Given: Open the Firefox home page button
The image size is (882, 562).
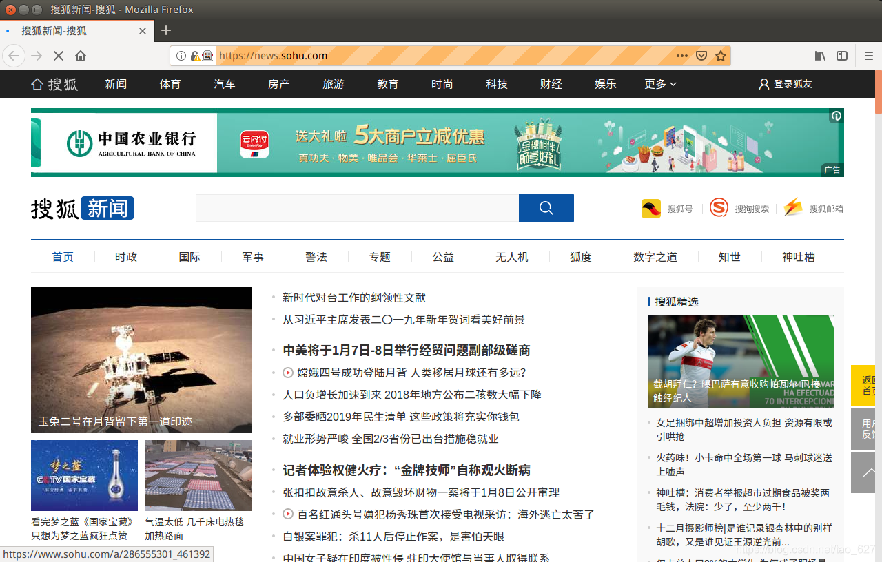Looking at the screenshot, I should coord(81,56).
